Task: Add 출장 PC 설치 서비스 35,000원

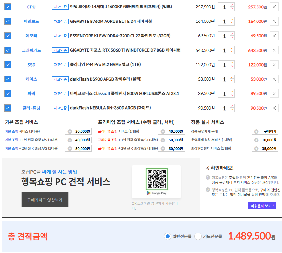Action: tap(265, 149)
